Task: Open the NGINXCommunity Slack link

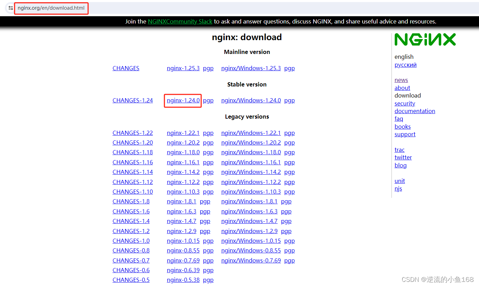Action: [180, 21]
